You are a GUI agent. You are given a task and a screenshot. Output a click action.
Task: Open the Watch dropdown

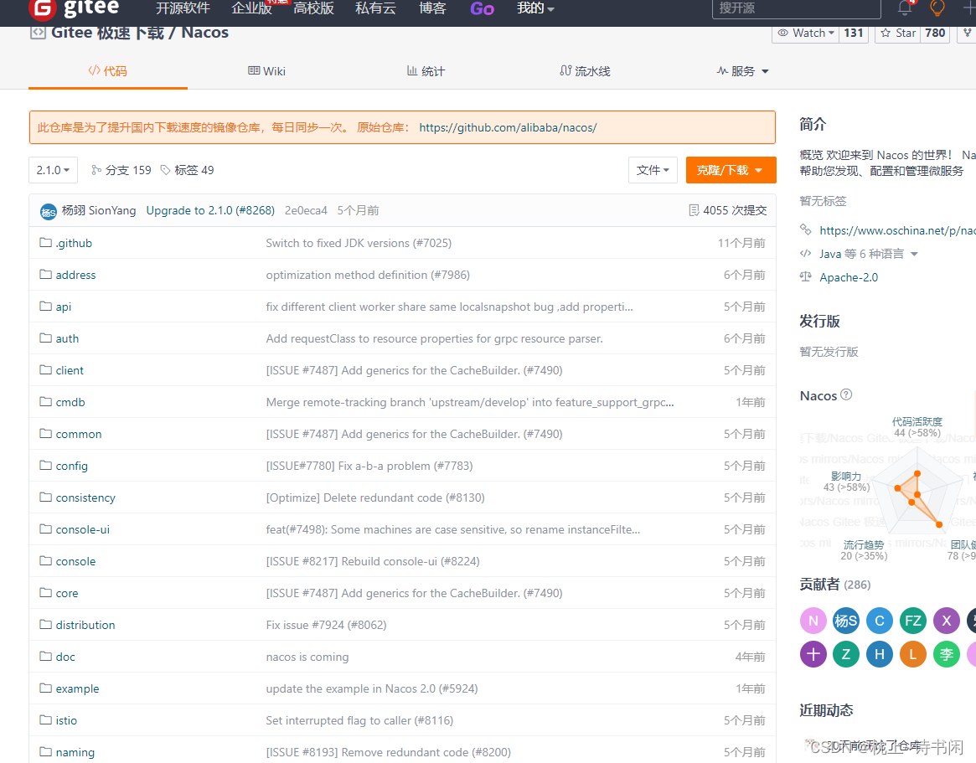(x=805, y=33)
